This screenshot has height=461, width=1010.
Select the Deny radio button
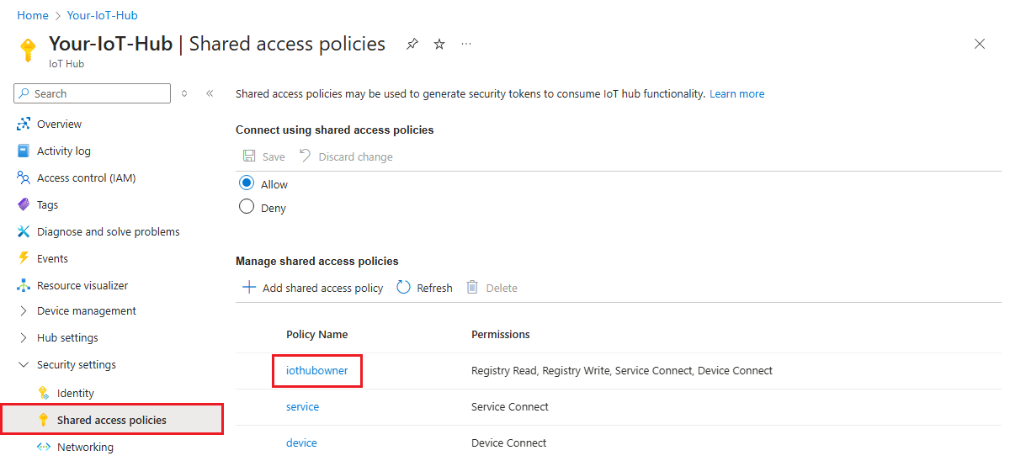pos(247,207)
